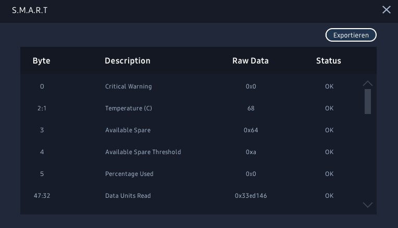Close the S.M.A.R.T dialog
398x228 pixels.
click(386, 10)
